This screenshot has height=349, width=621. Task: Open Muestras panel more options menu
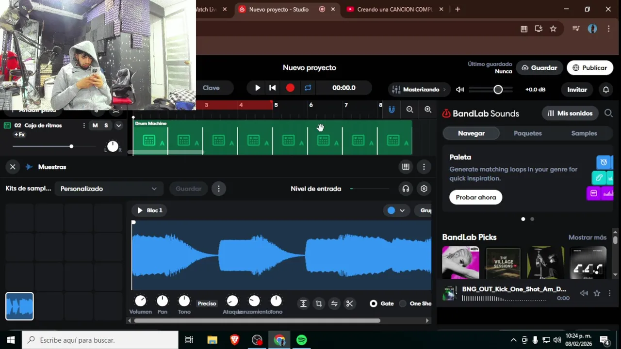424,167
